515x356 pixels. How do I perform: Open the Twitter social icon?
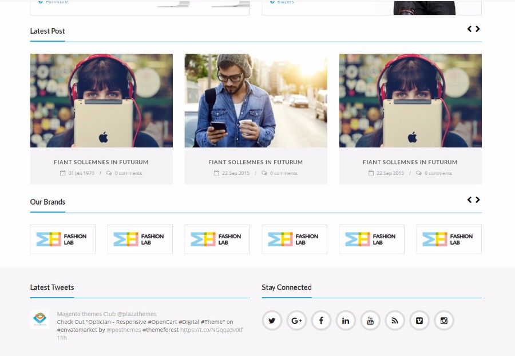(x=272, y=321)
